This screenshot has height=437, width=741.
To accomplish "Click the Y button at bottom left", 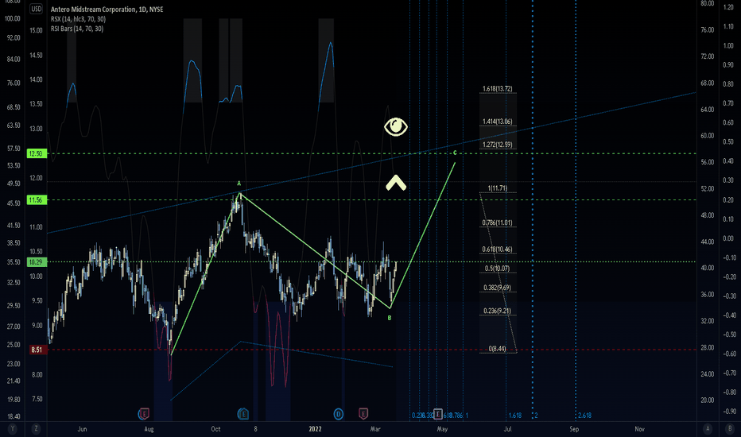I will coord(12,429).
